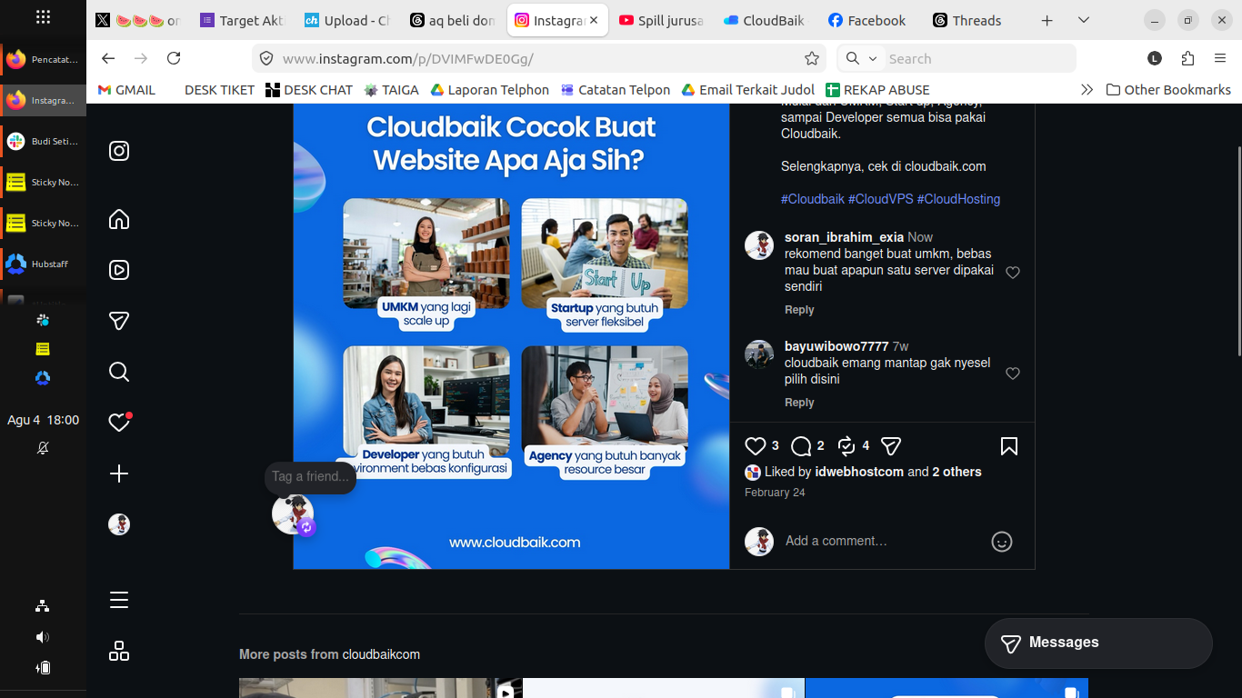Click the Add a comment field
Image resolution: width=1242 pixels, height=698 pixels.
[882, 541]
